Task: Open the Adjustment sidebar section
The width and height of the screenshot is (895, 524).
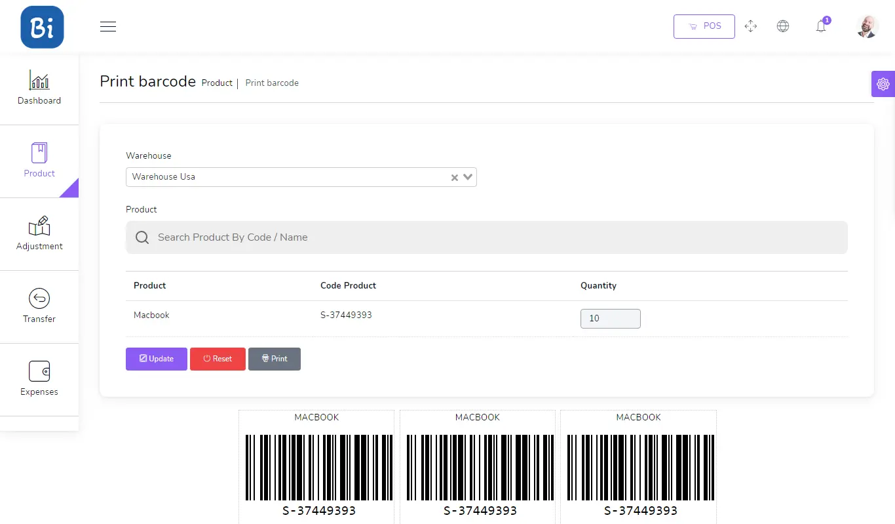Action: 39,234
